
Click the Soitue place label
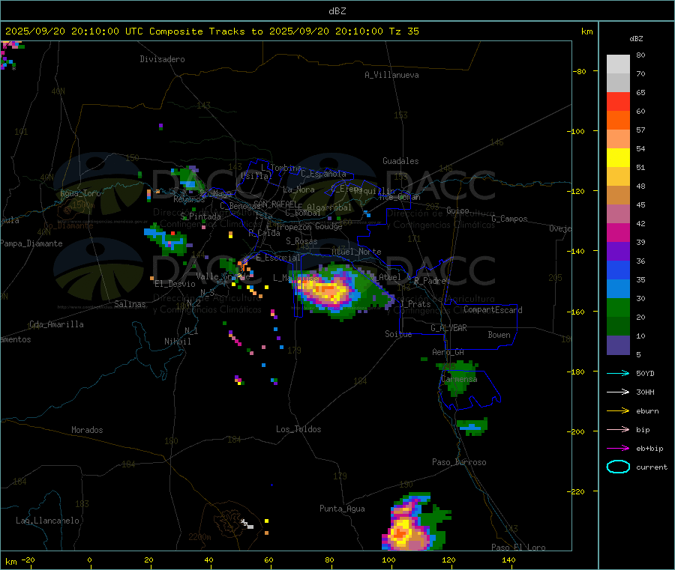coord(398,334)
